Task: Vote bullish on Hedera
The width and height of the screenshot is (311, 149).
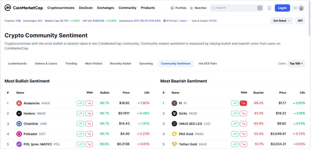Action: point(80,113)
